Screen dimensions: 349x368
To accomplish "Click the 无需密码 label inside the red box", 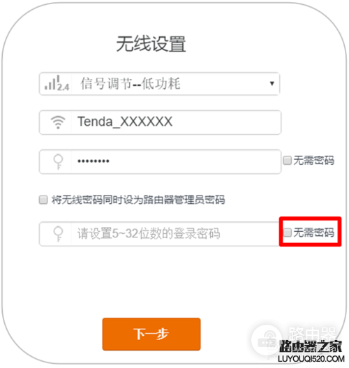I will [313, 233].
